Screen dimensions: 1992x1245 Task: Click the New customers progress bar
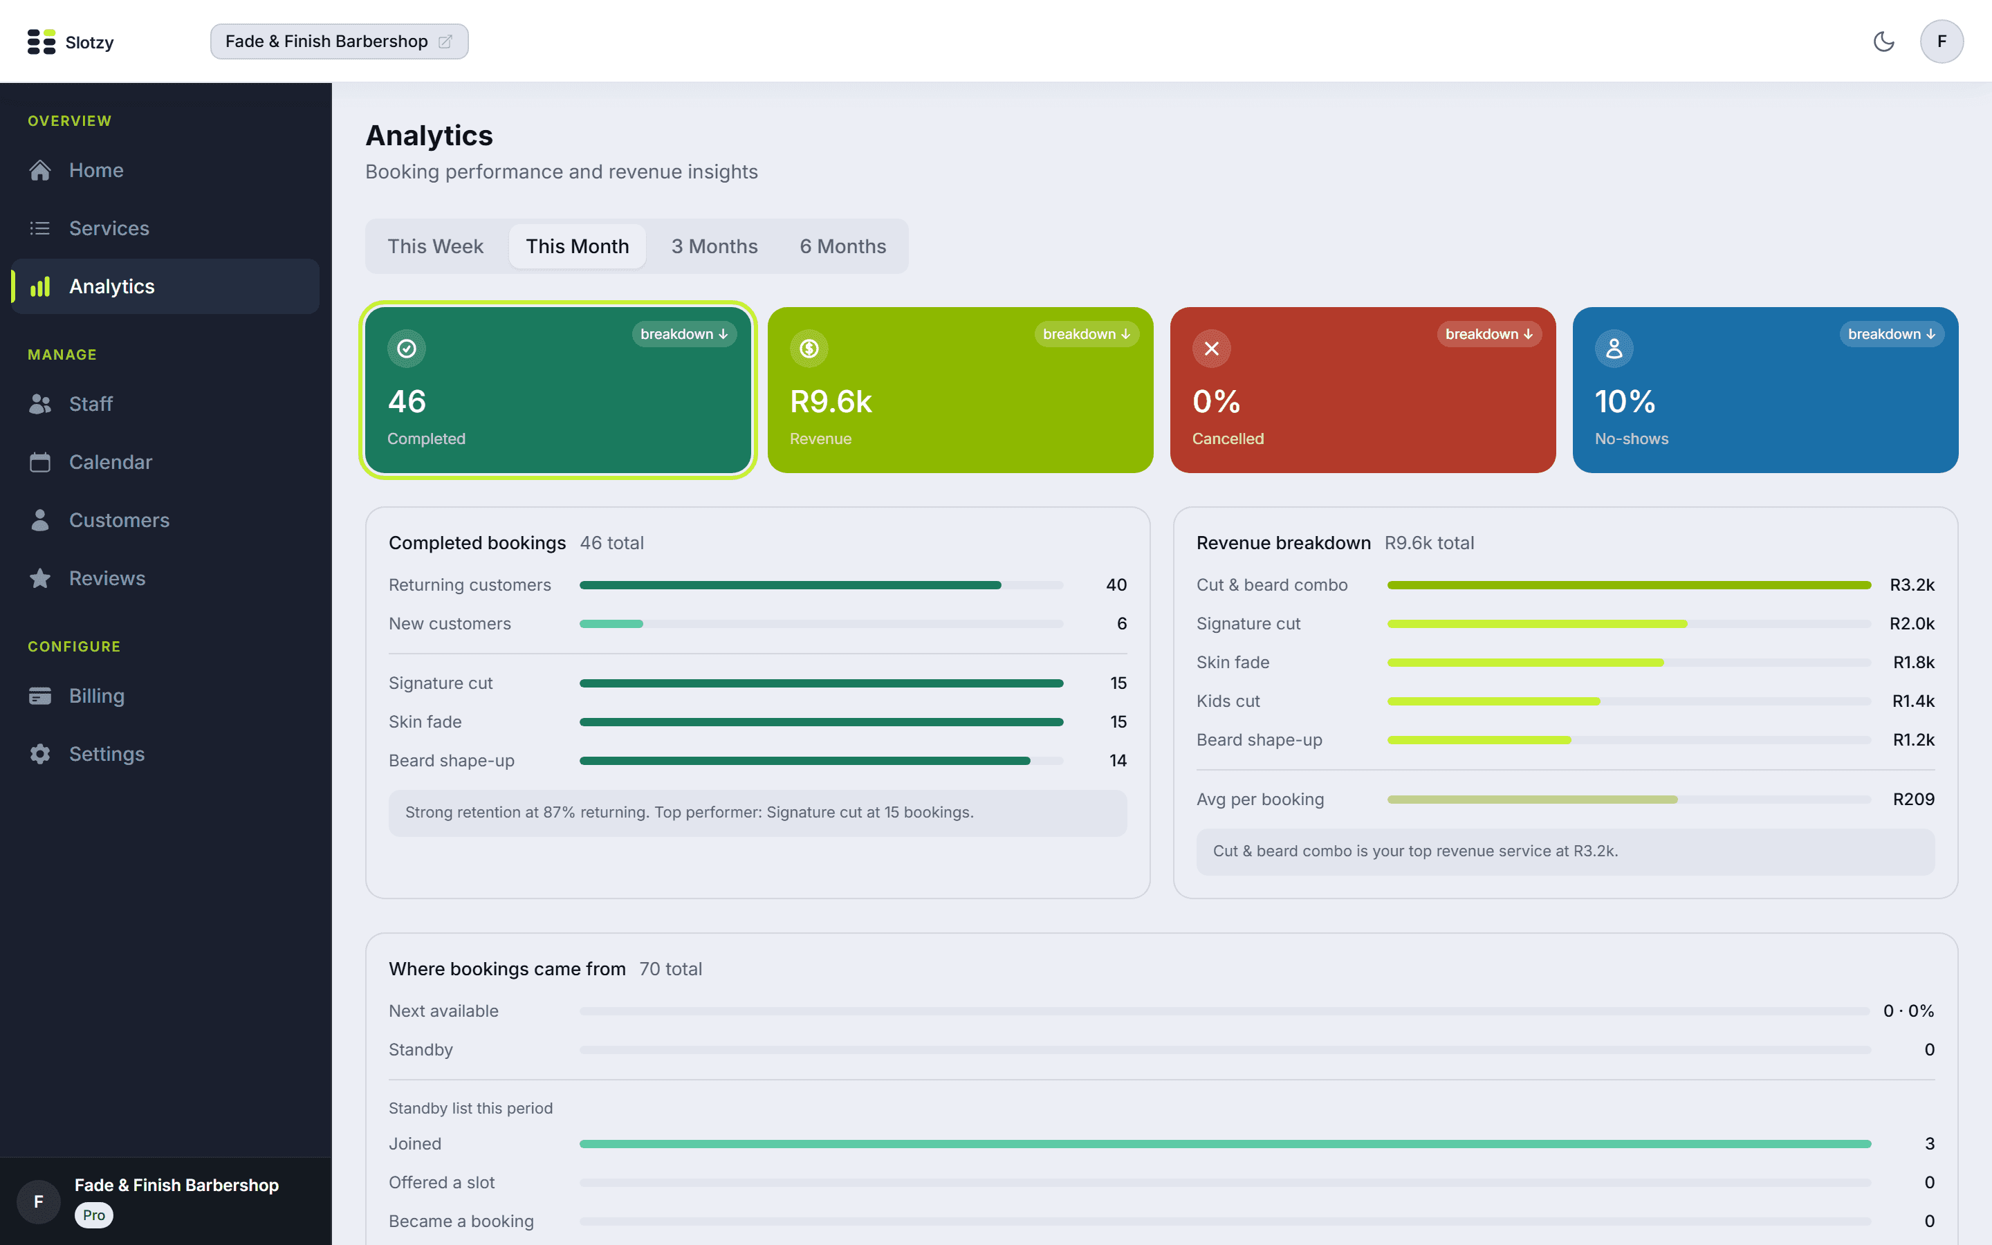[821, 624]
